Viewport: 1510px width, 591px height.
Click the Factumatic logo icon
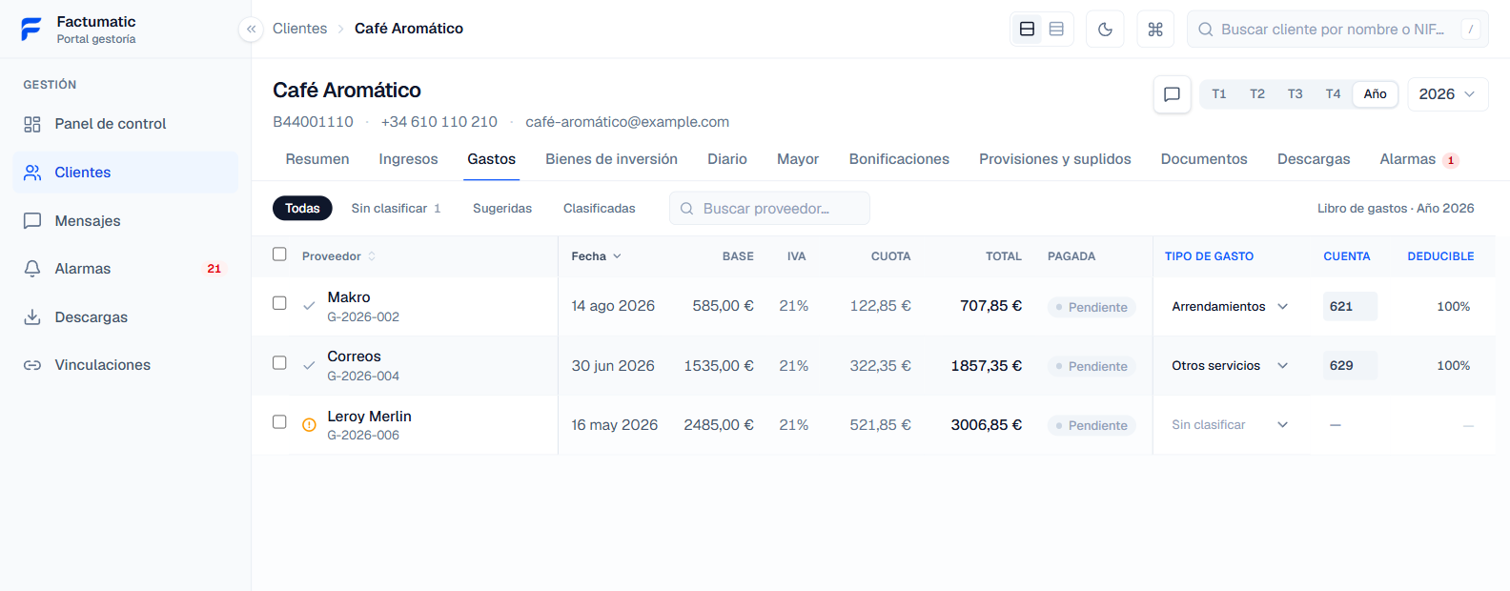click(31, 30)
